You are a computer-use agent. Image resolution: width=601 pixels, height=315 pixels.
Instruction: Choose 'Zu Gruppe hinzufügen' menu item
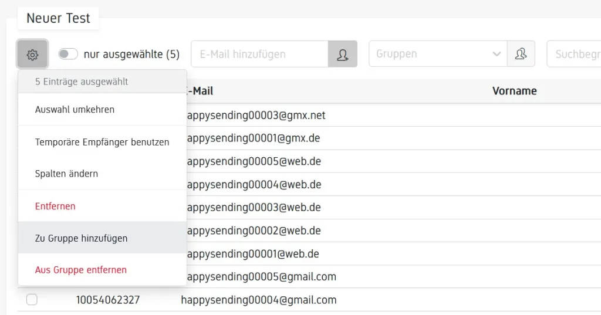[x=81, y=238]
